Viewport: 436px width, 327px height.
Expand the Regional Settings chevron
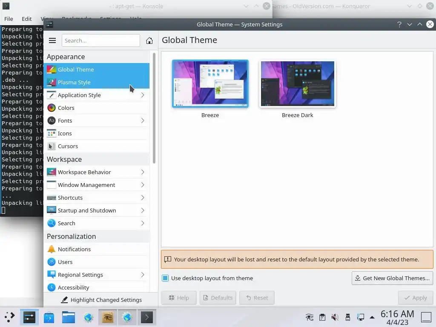pyautogui.click(x=143, y=275)
